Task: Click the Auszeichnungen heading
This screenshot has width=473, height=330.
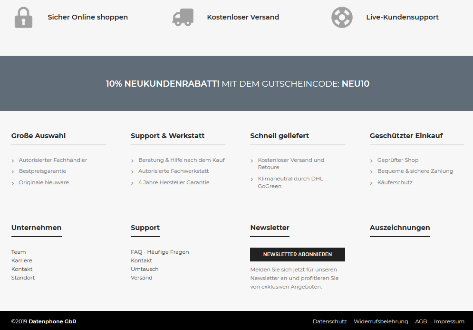Action: 400,228
